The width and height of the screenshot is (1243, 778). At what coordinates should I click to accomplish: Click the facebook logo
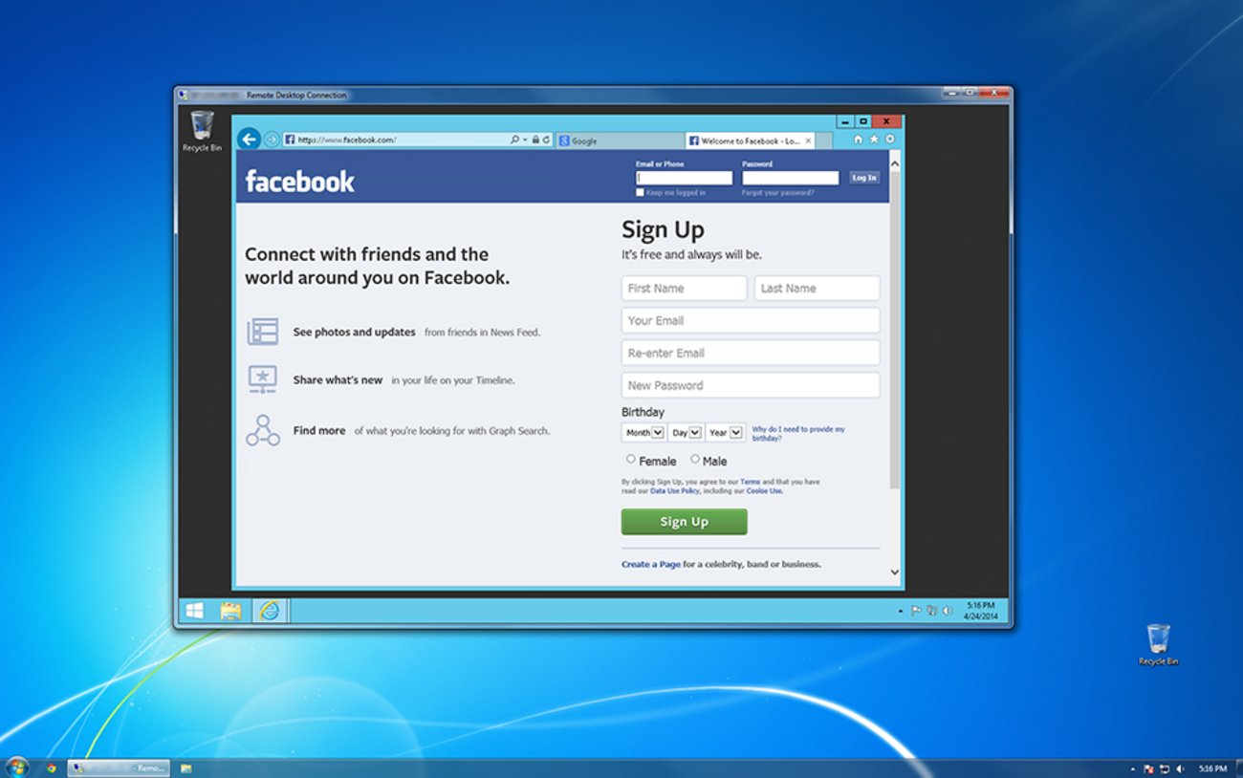[299, 181]
